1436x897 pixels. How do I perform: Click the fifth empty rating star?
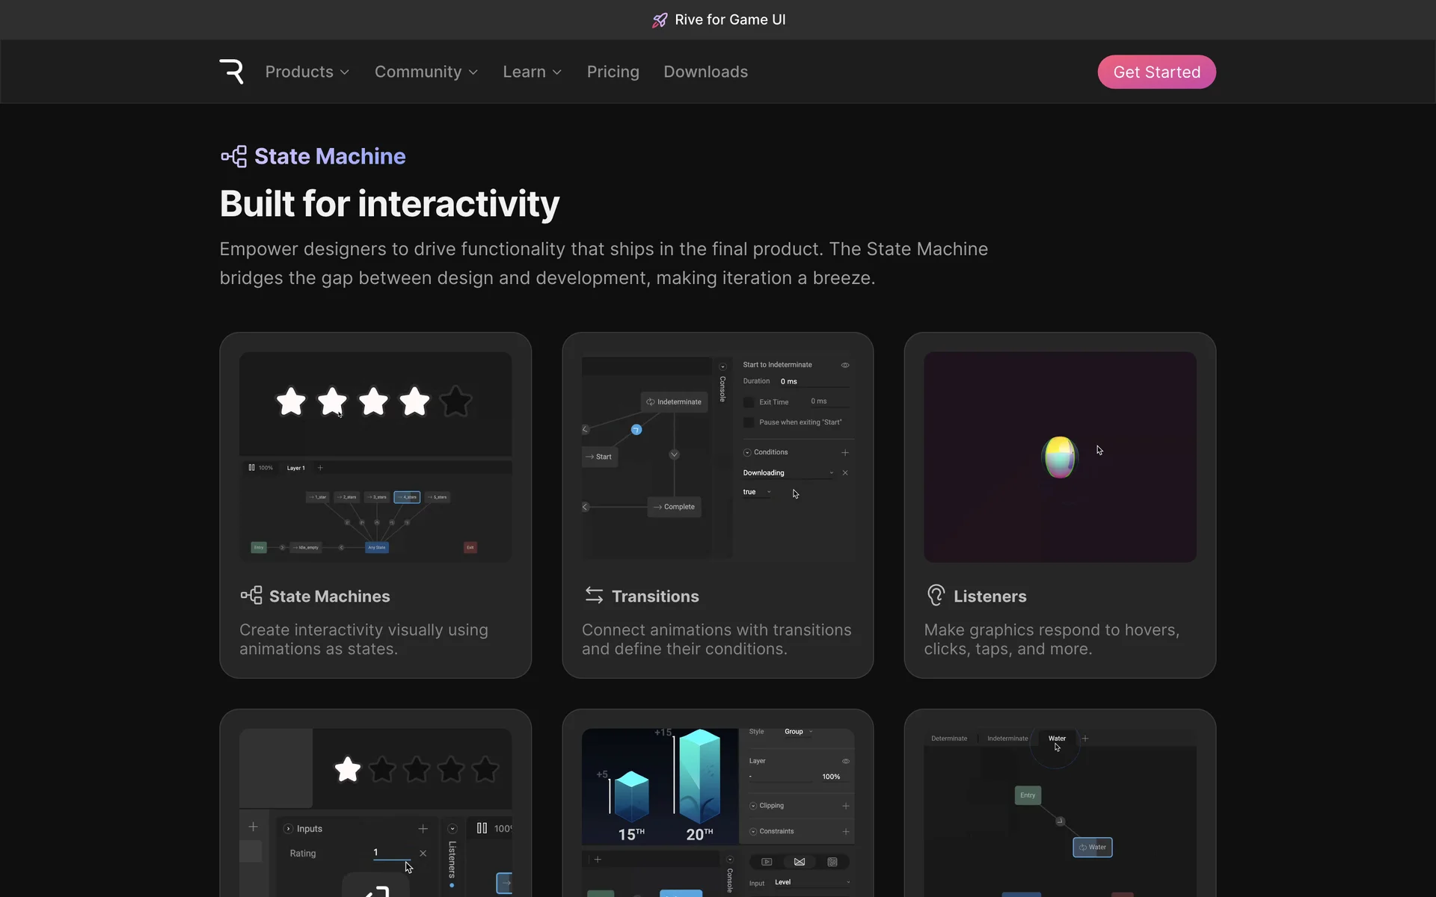click(455, 401)
